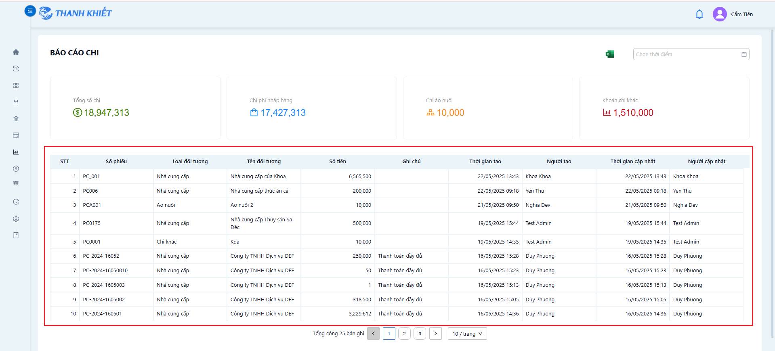Open the settings gear sidebar icon
Viewport: 775px width, 351px height.
(16, 219)
